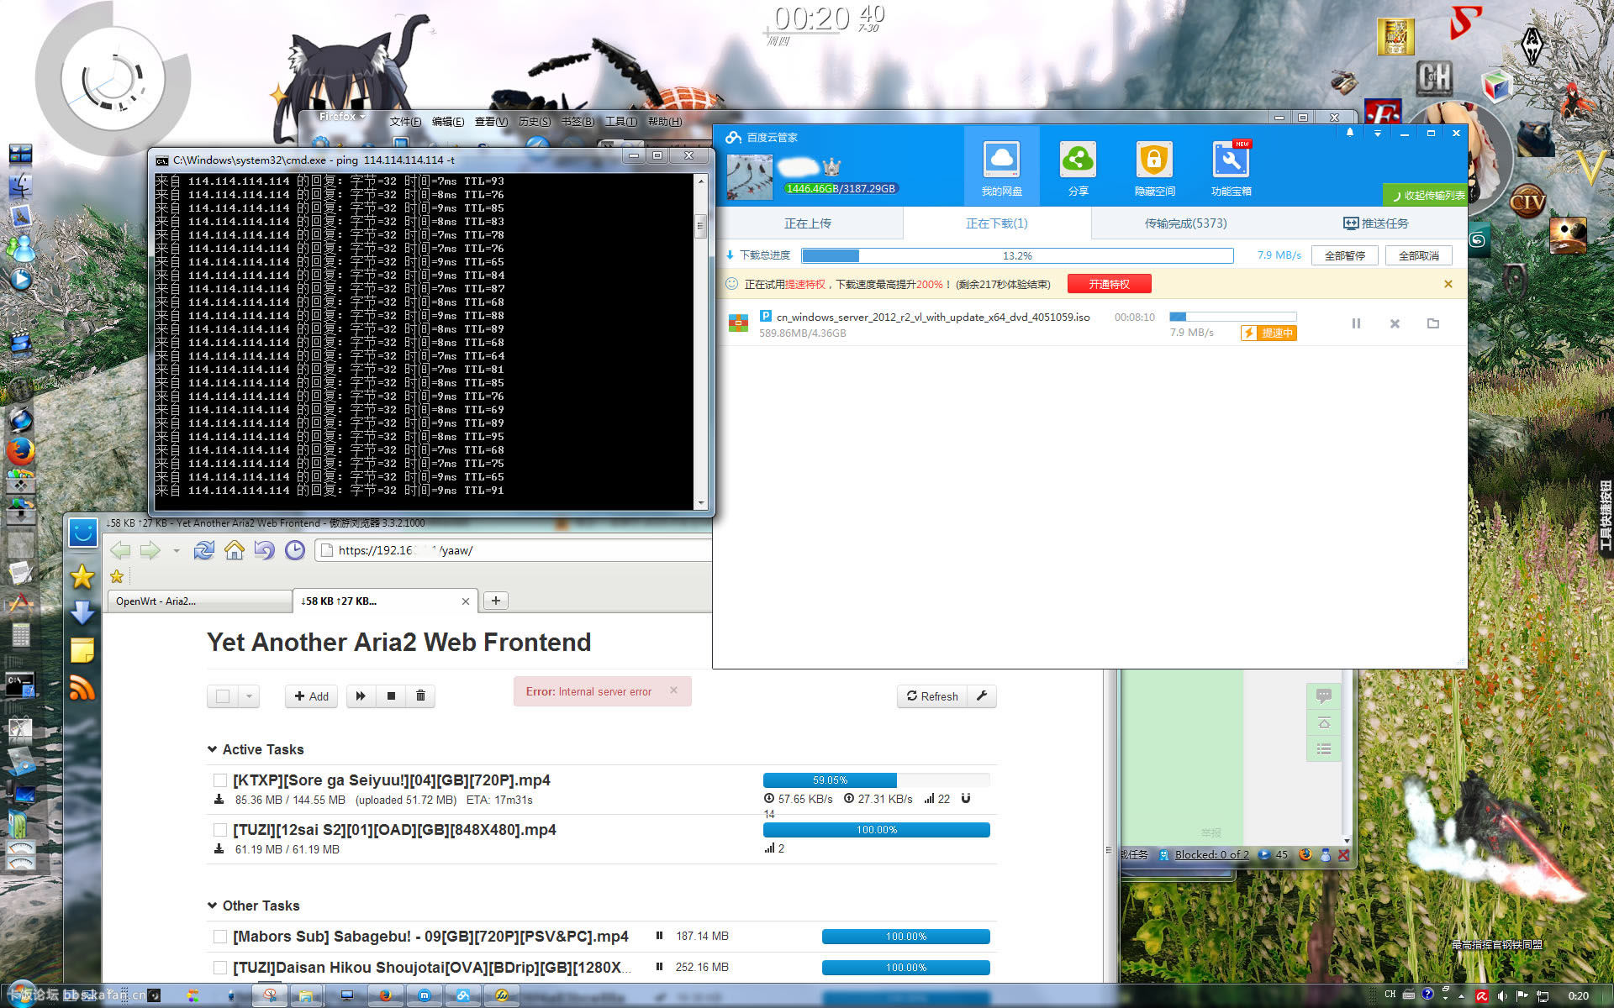The width and height of the screenshot is (1614, 1008).
Task: Click the 59.05% progress bar
Action: coord(876,780)
